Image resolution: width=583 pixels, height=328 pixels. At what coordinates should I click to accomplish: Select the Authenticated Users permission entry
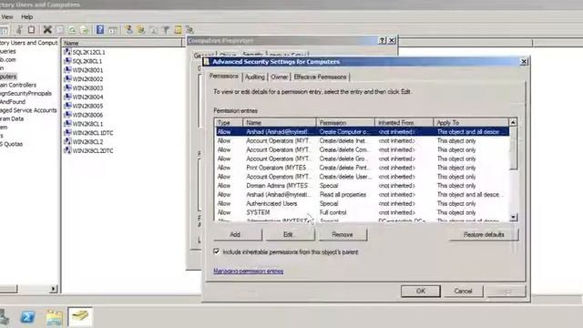click(363, 203)
